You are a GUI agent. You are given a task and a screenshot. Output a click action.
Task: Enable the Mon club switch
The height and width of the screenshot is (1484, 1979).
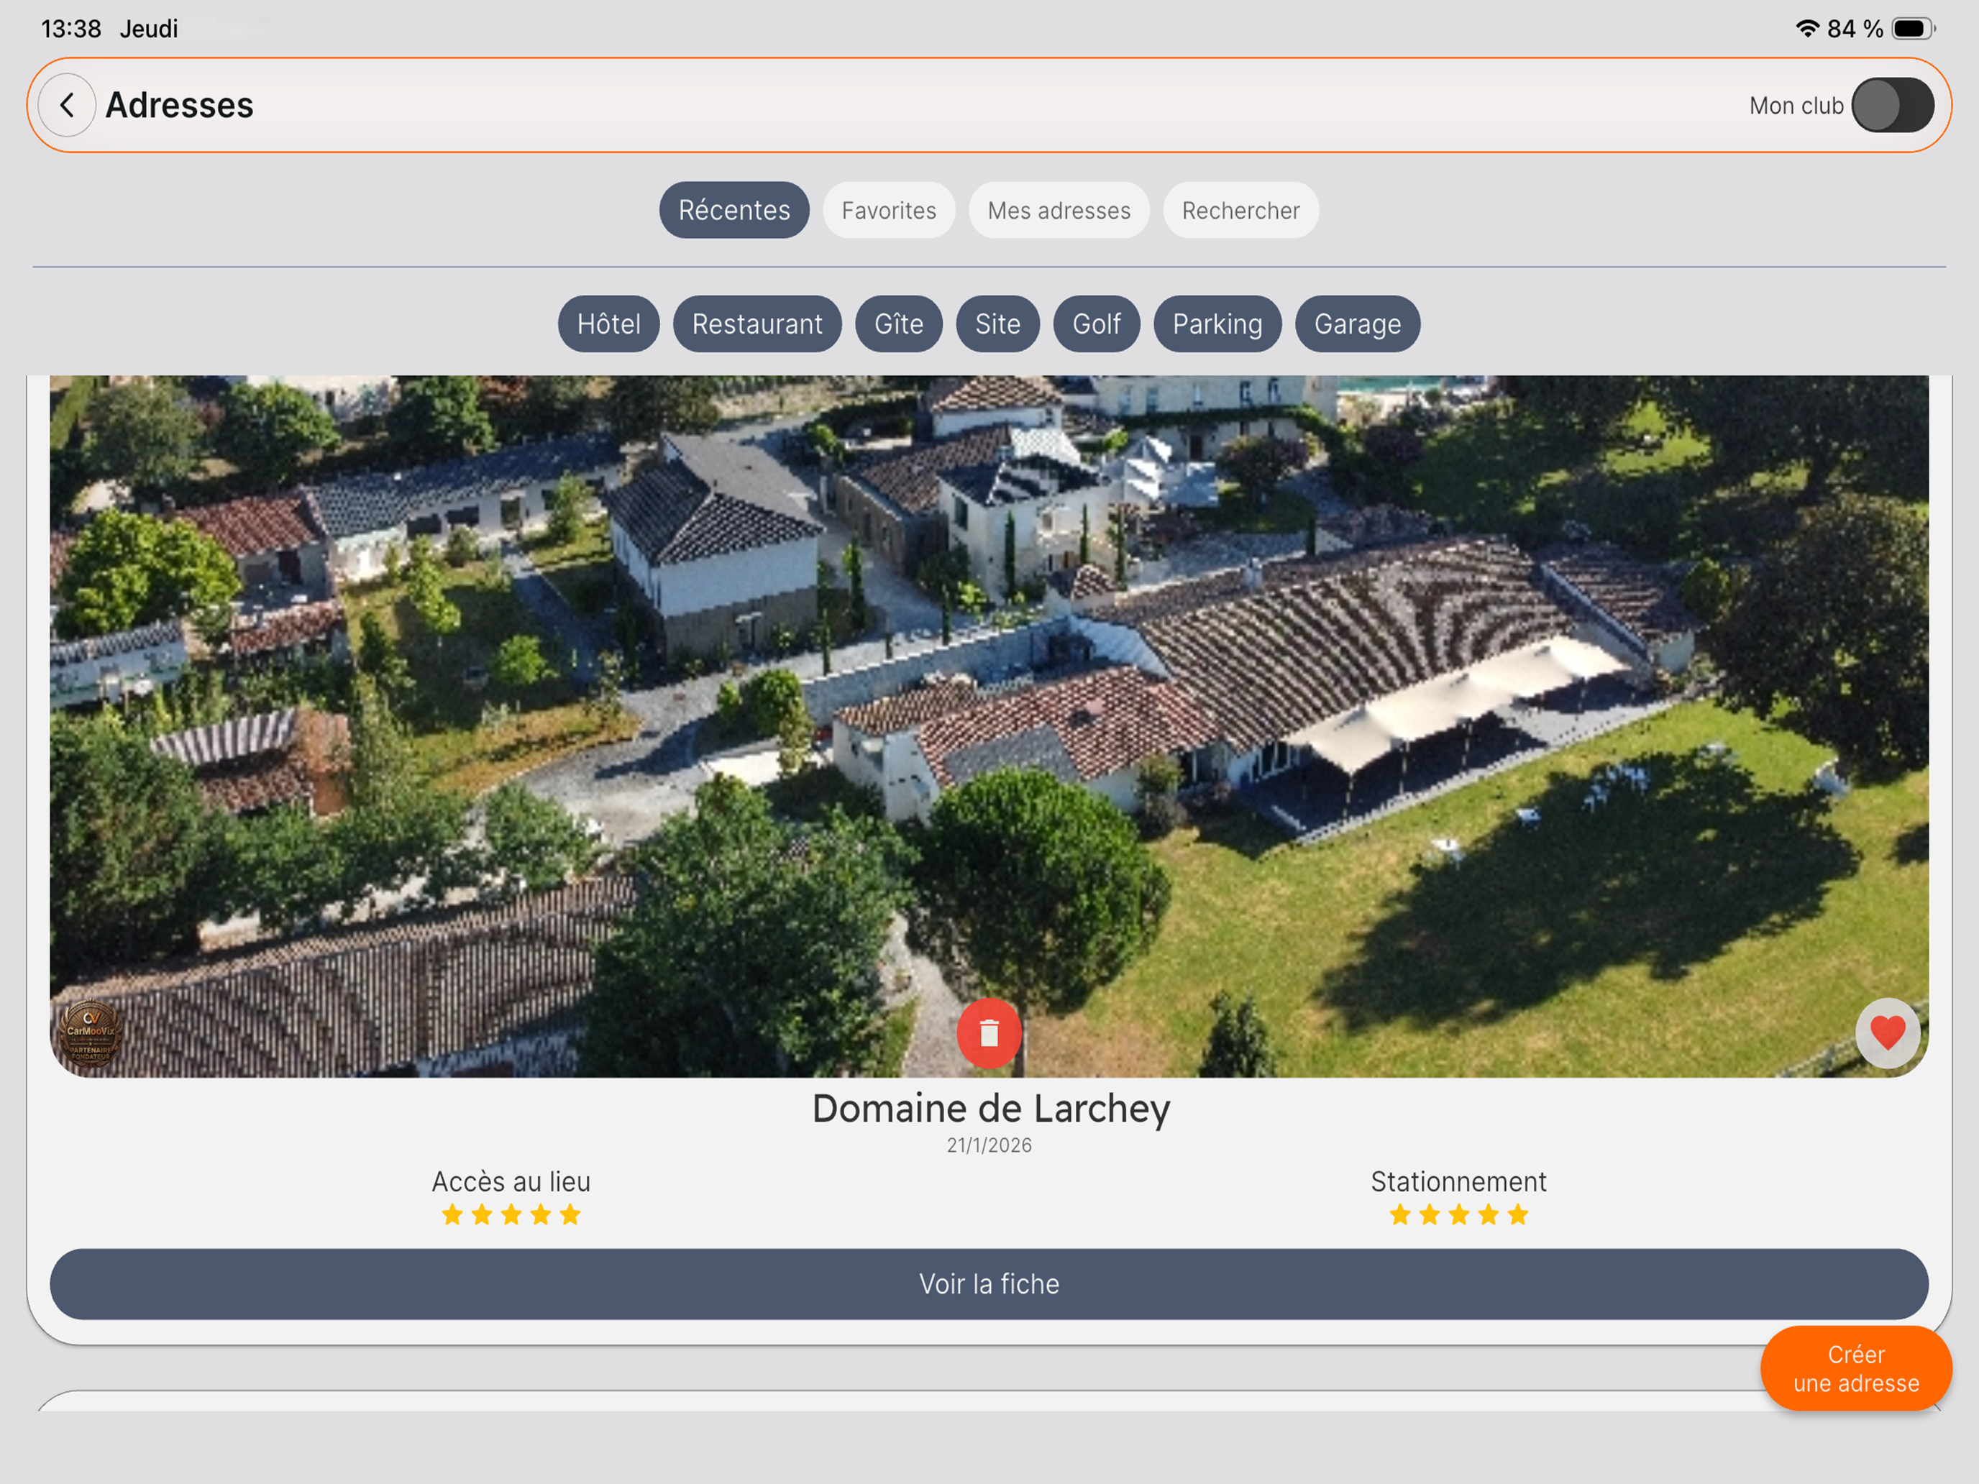(1892, 106)
